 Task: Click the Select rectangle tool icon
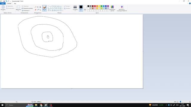tap(19, 7)
